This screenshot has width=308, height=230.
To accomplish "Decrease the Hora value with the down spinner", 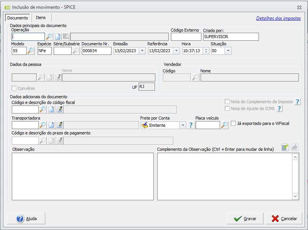I will (206, 52).
